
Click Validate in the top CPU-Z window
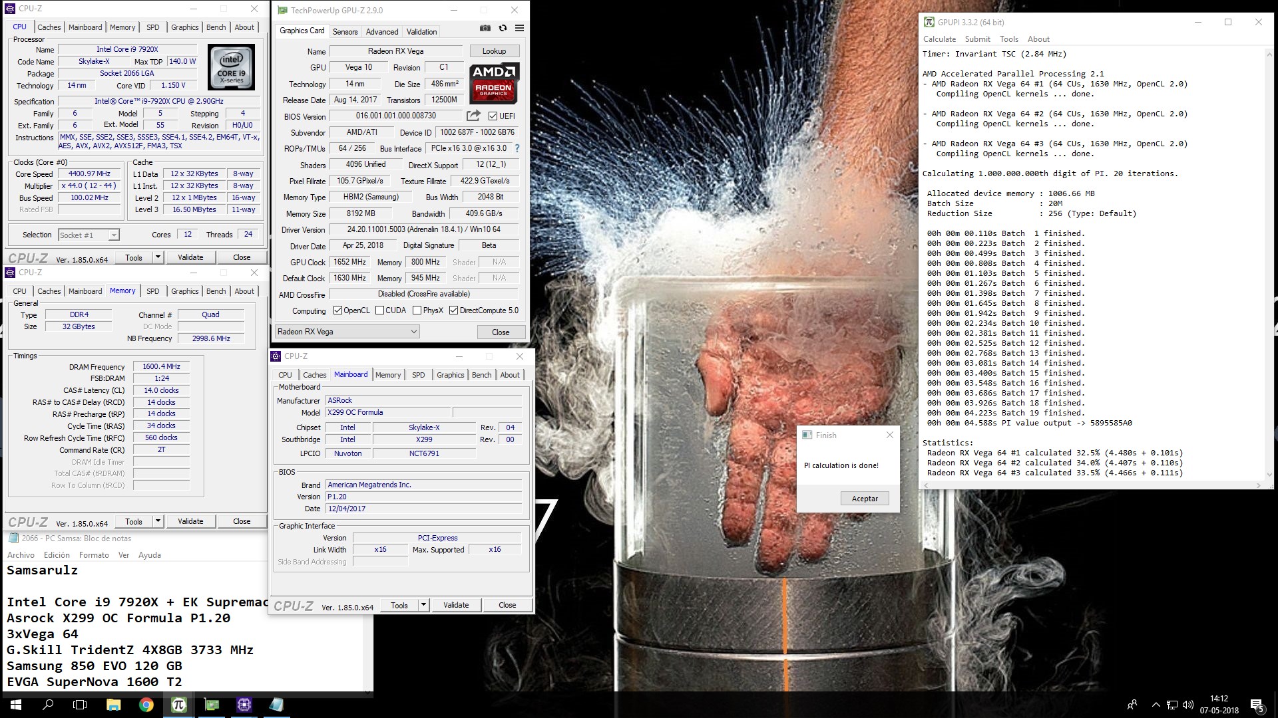(190, 257)
